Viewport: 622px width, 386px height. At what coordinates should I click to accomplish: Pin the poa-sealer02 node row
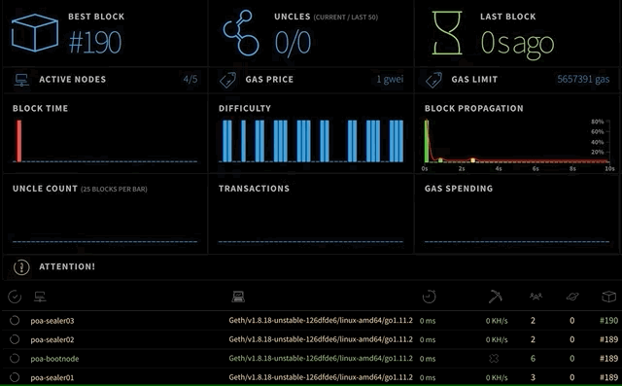coord(15,339)
